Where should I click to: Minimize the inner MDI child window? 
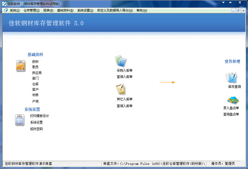pyautogui.click(x=233, y=11)
